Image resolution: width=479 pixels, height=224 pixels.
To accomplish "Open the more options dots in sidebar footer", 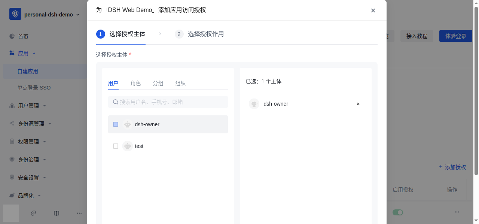I will tap(79, 213).
